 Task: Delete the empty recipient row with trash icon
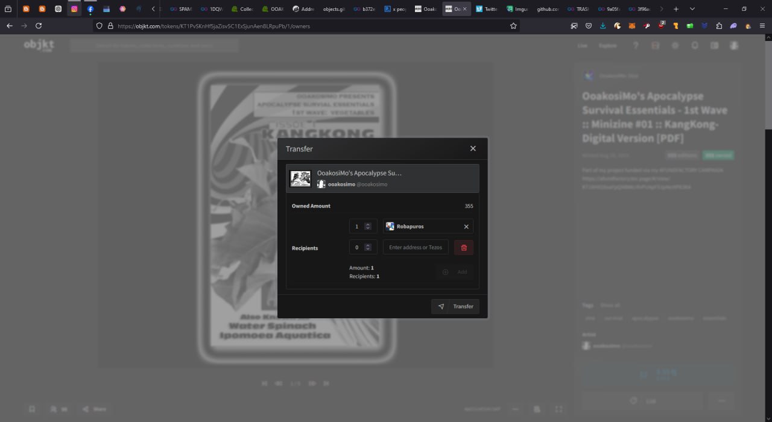click(463, 247)
